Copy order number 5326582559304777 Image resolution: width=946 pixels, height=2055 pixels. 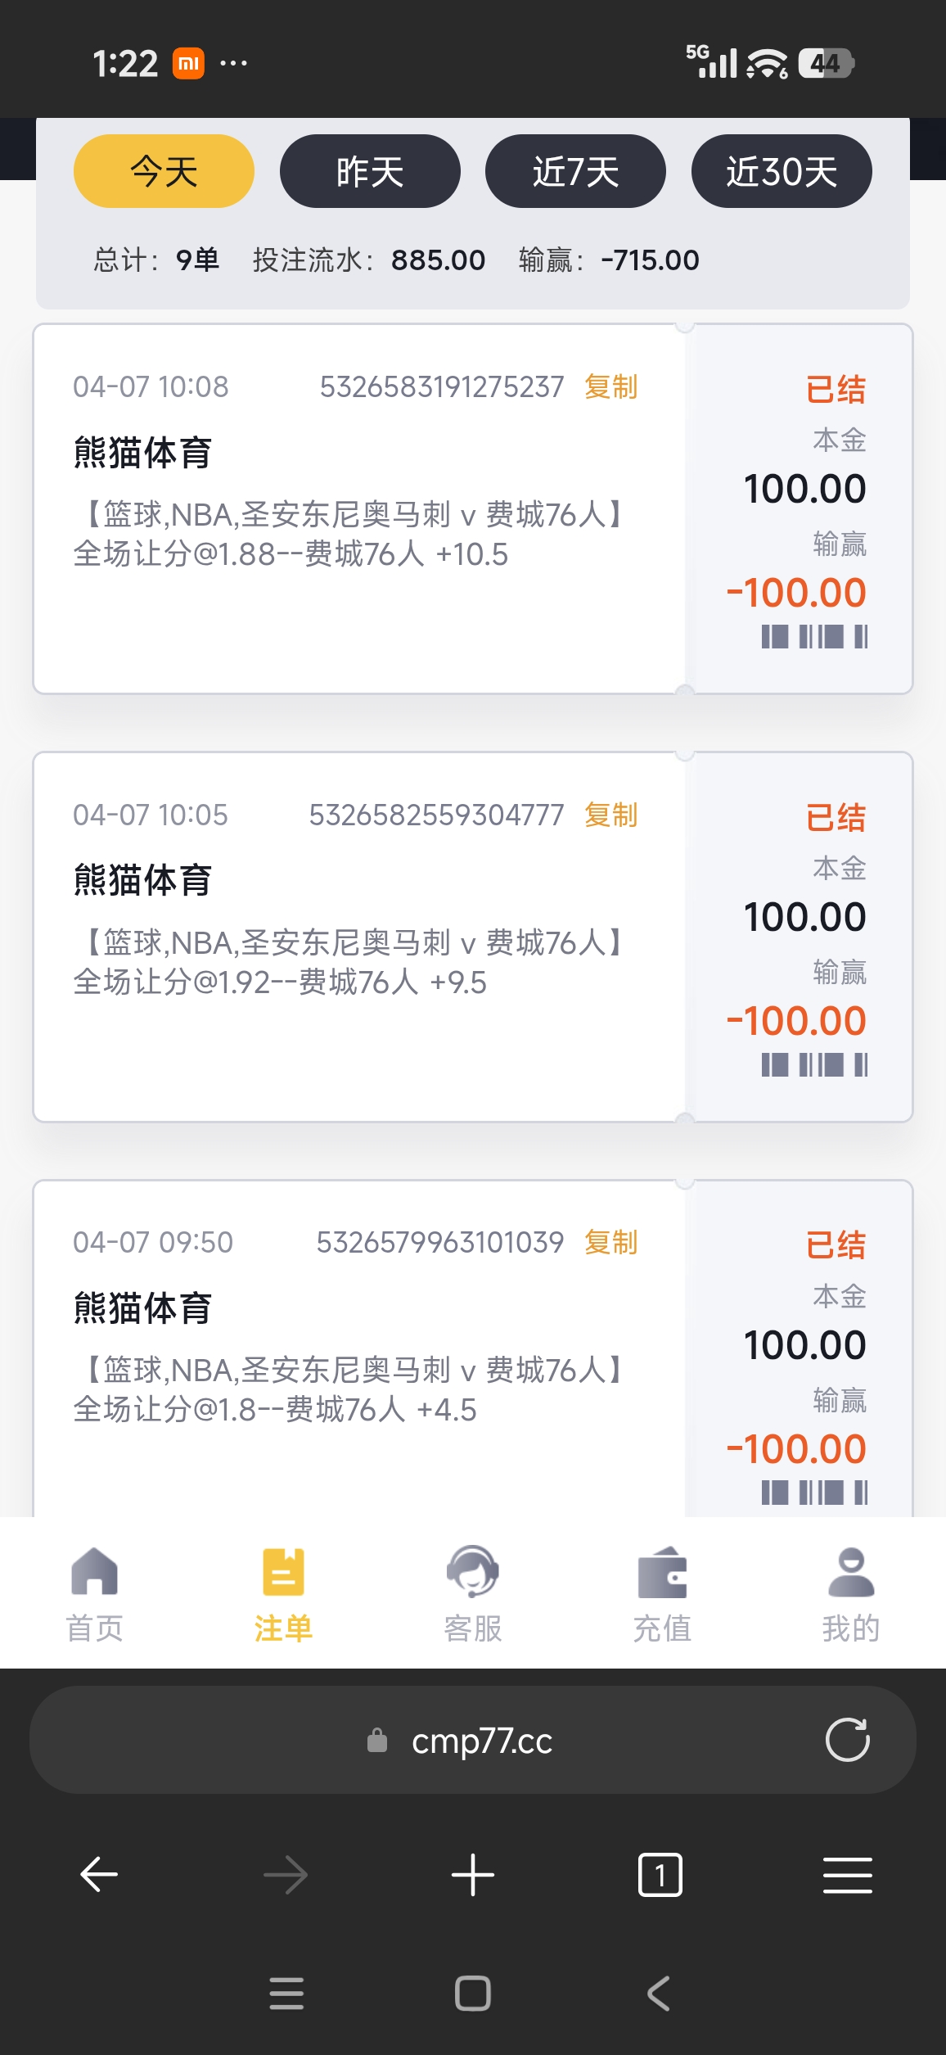click(611, 815)
